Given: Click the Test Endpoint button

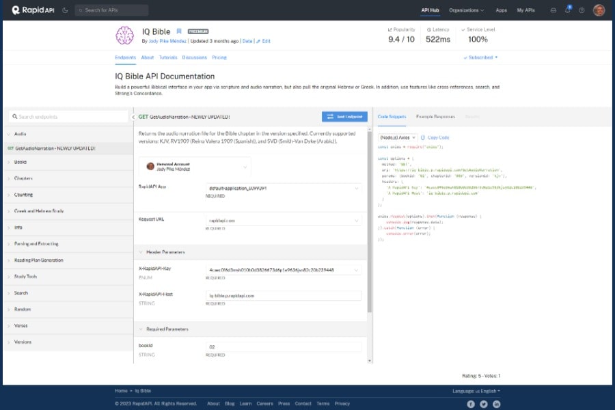Looking at the screenshot, I should (x=344, y=117).
